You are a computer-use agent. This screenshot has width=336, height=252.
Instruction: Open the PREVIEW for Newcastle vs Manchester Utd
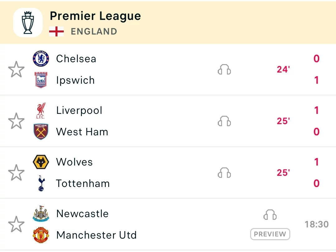tap(270, 234)
